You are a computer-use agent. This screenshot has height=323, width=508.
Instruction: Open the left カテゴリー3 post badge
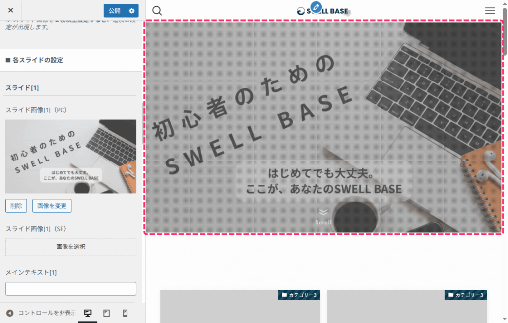click(x=299, y=295)
